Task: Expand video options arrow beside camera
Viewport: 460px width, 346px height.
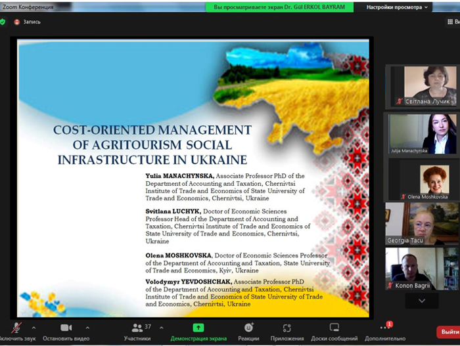Action: [87, 328]
